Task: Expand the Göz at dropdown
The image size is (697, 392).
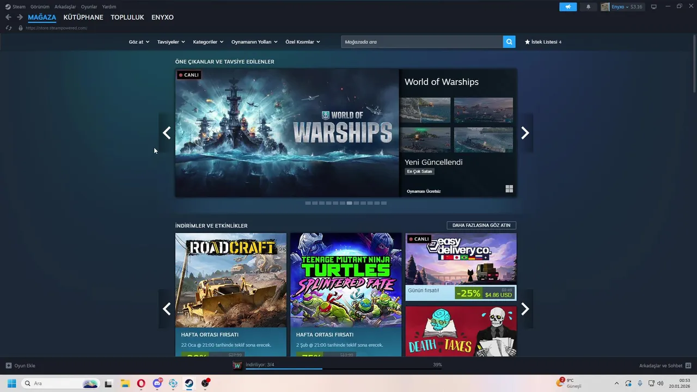Action: (139, 42)
